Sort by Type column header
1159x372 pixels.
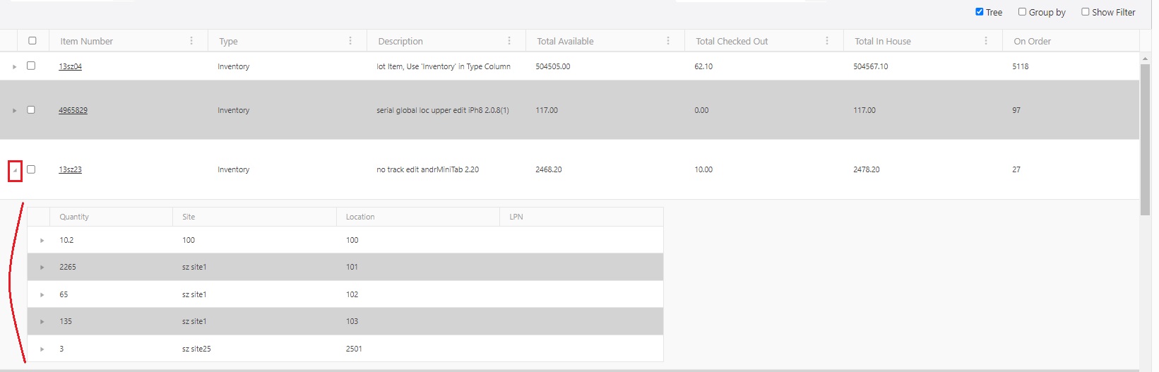coord(228,41)
